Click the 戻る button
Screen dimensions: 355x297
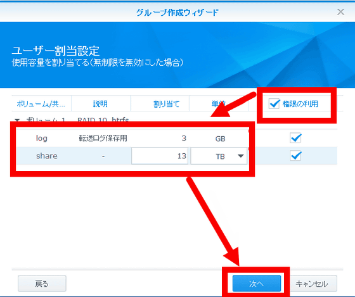tap(42, 283)
